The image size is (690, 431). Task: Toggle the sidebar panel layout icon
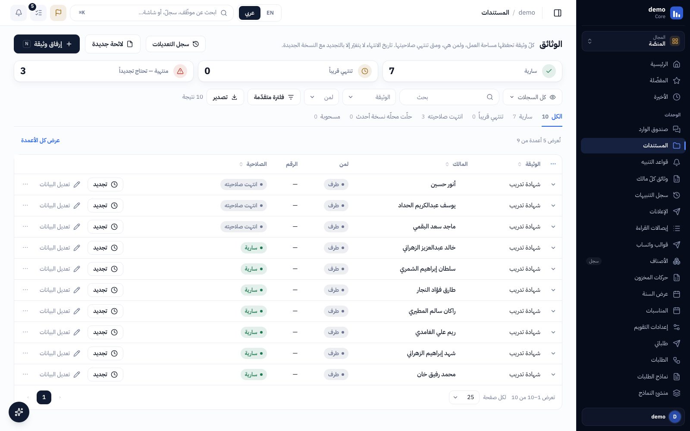coord(558,13)
